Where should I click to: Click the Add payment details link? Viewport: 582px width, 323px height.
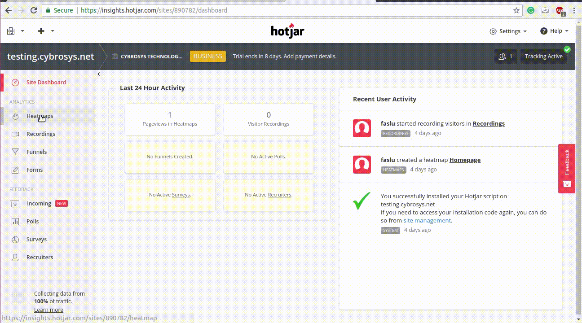pyautogui.click(x=309, y=57)
